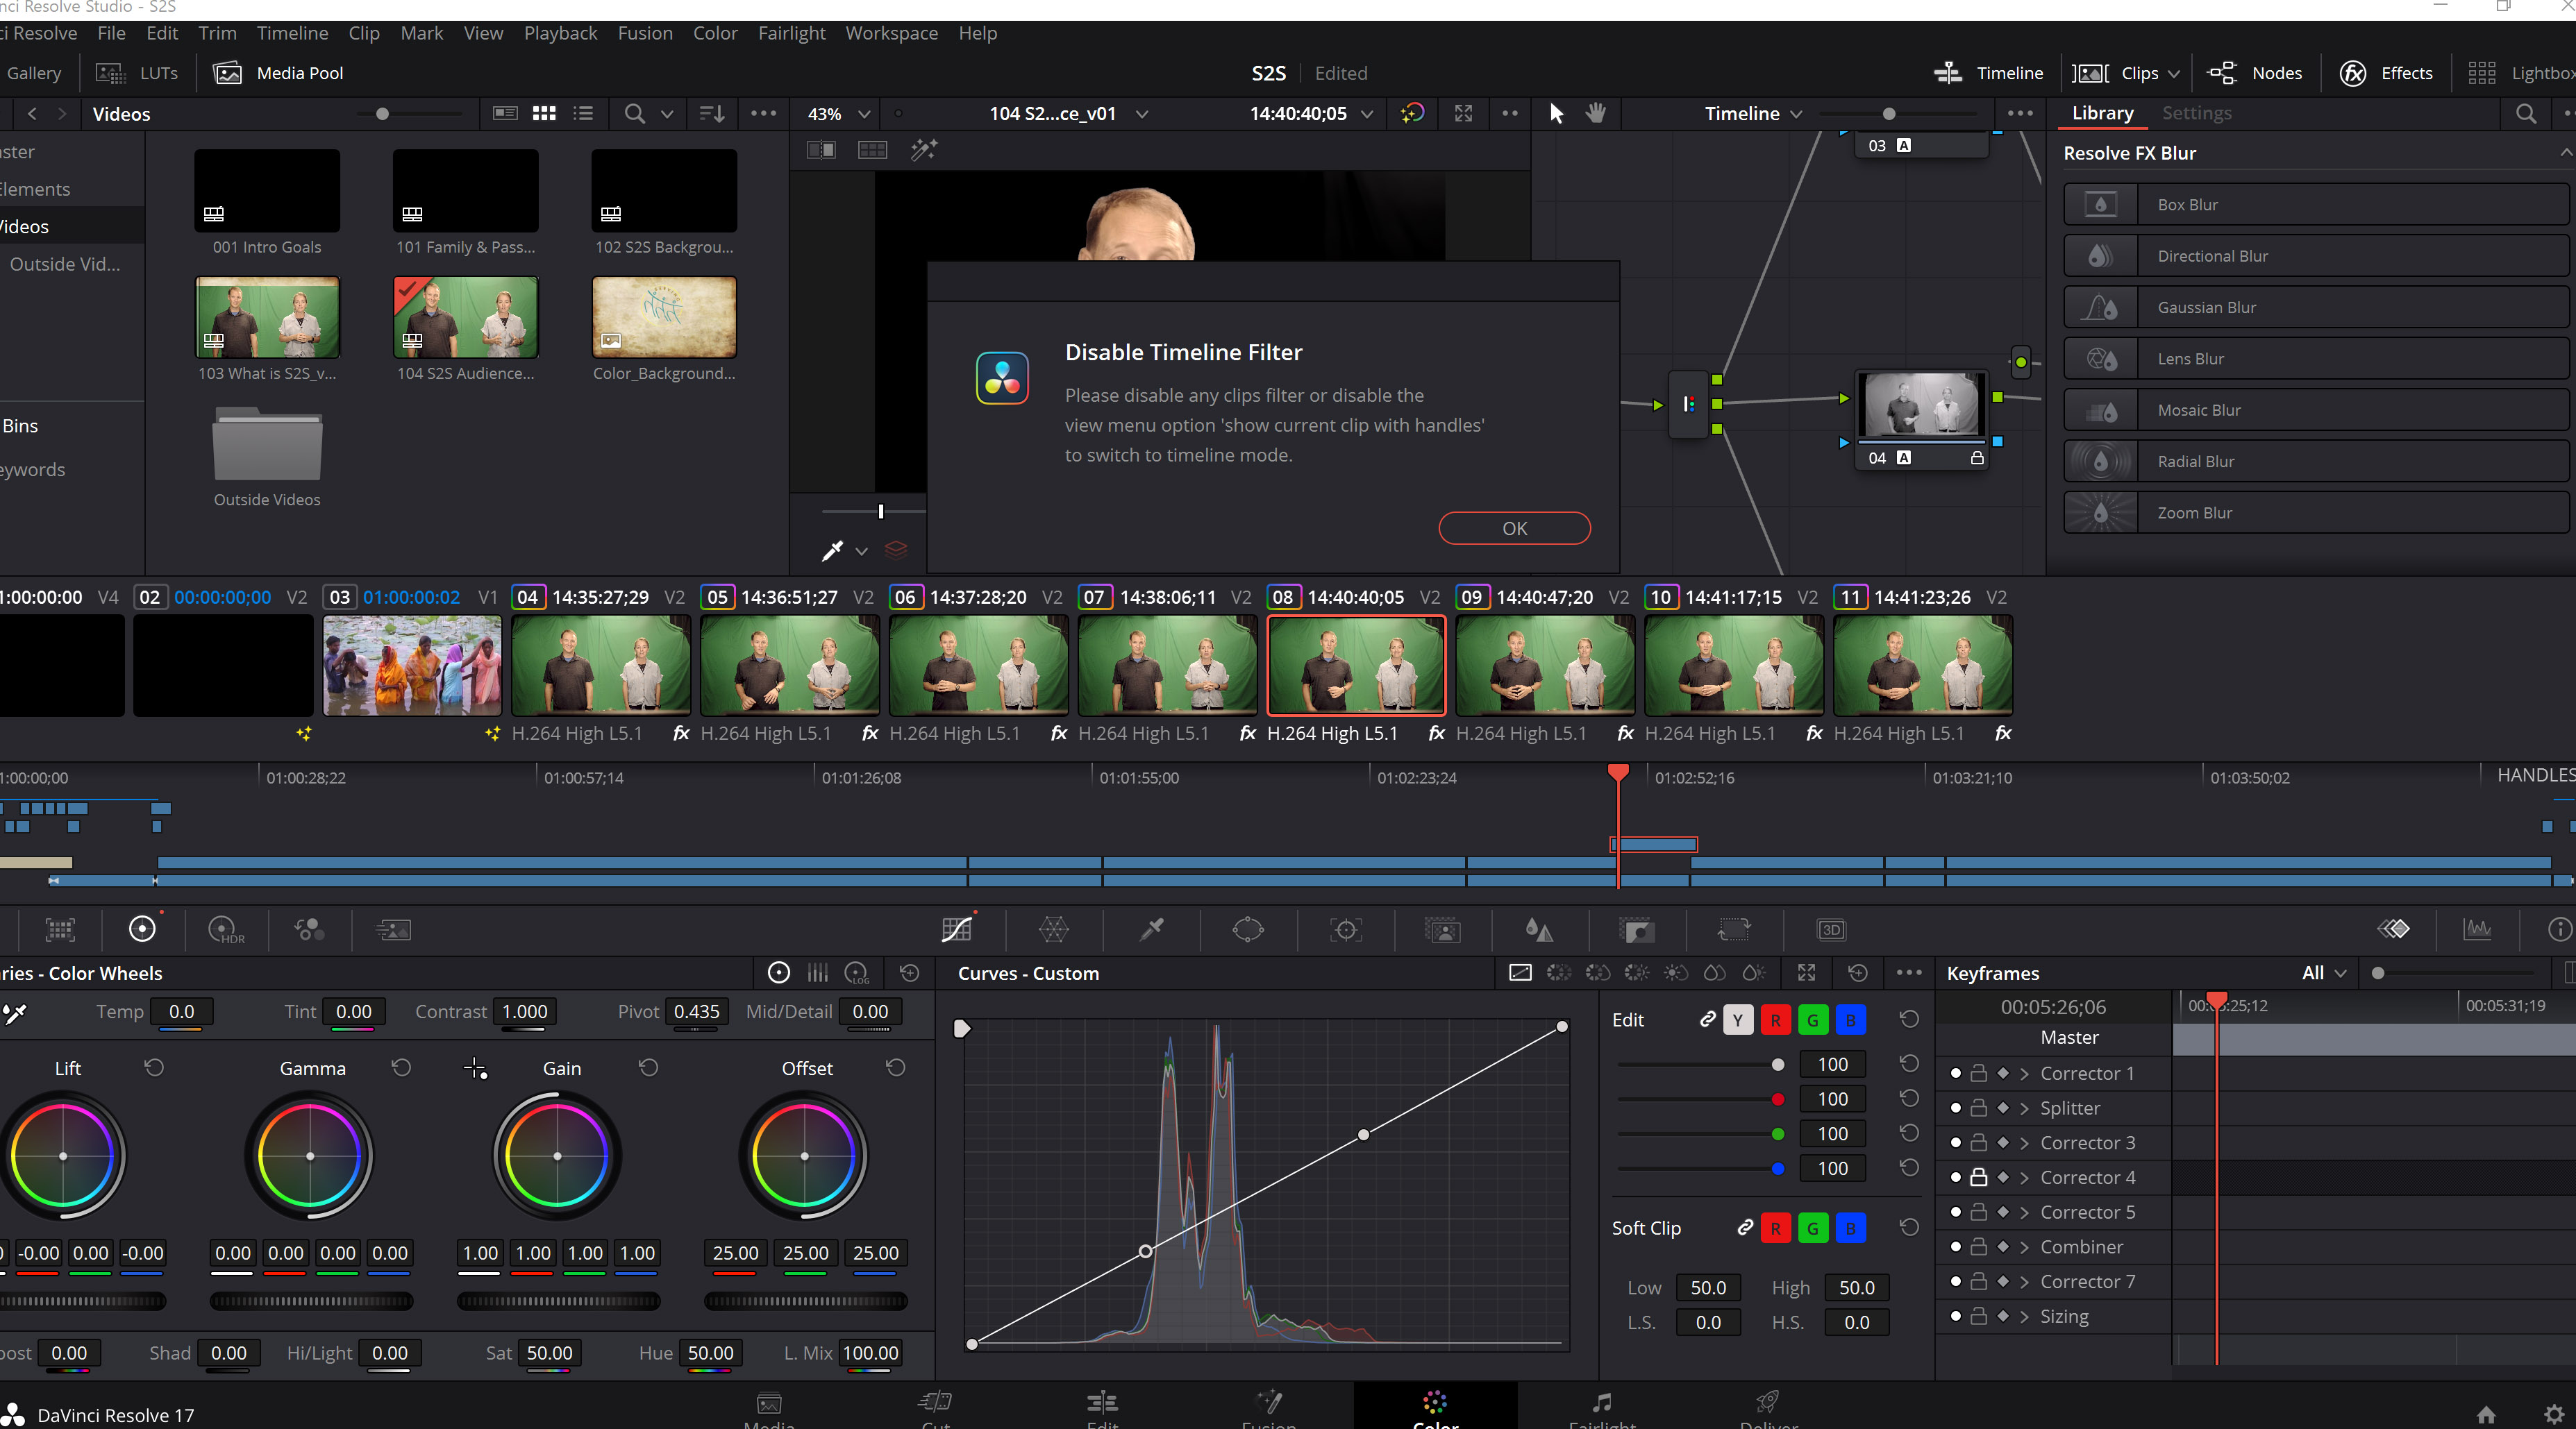This screenshot has width=2576, height=1429.
Task: Open the Motion Effects palette
Action: [393, 929]
